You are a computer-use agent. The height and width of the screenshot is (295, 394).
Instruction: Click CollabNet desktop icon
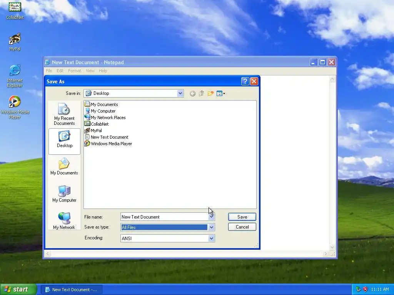(x=15, y=10)
